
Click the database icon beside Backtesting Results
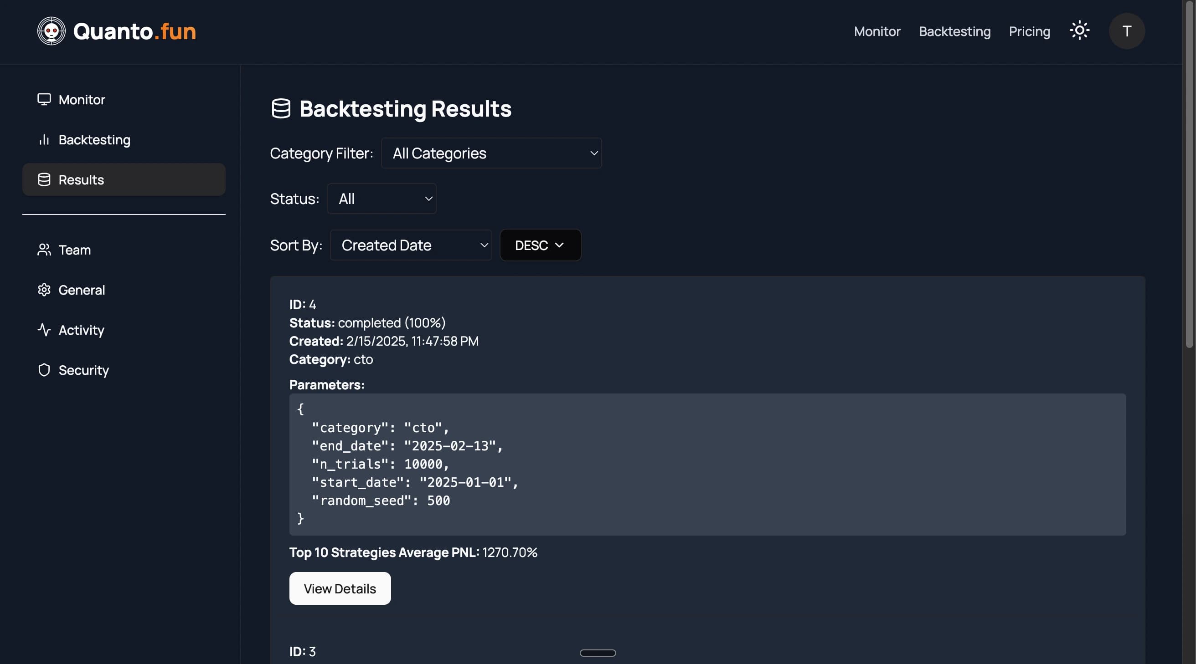(x=281, y=108)
